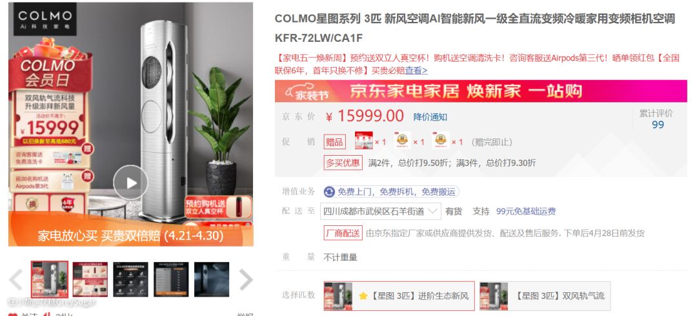This screenshot has width=697, height=316.
Task: Select the third dark features thumbnail
Action: [130, 279]
